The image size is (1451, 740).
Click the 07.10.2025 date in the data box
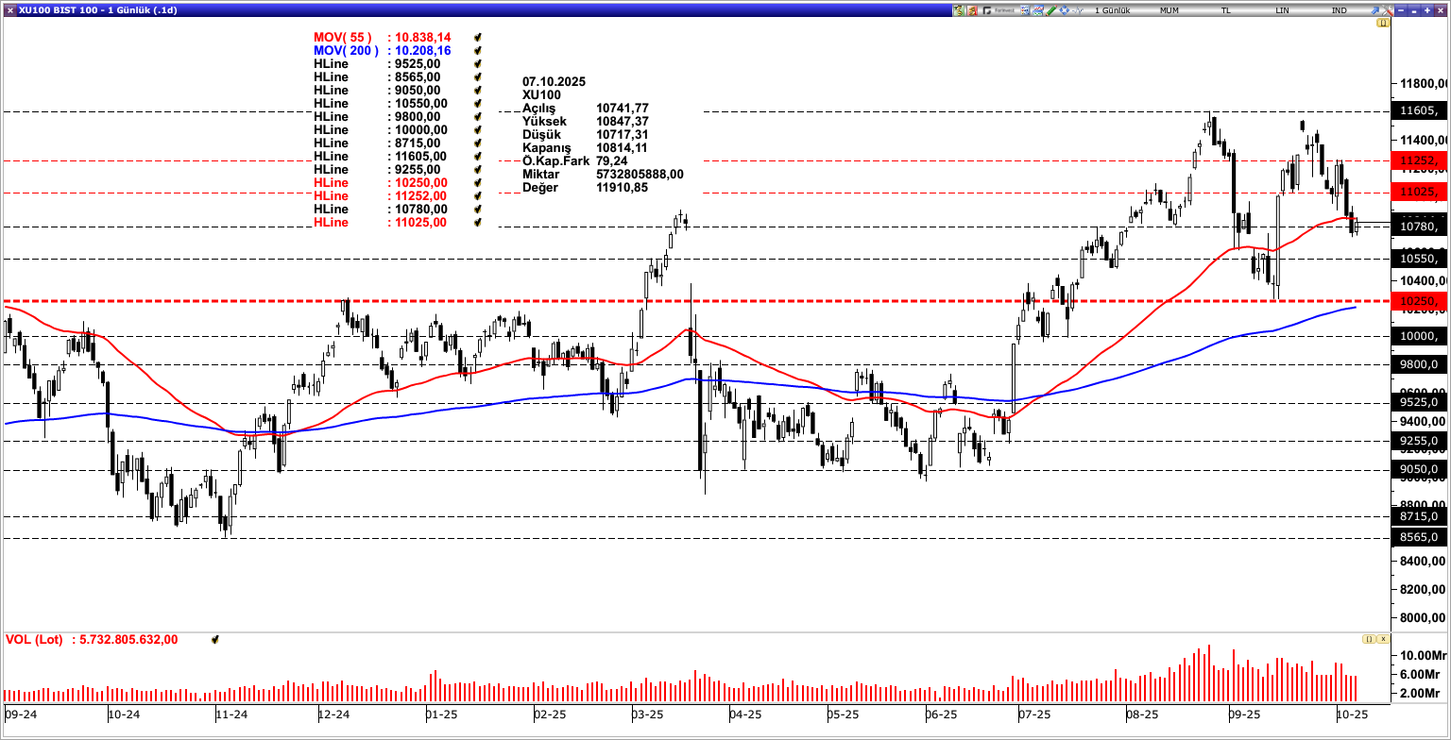(553, 81)
